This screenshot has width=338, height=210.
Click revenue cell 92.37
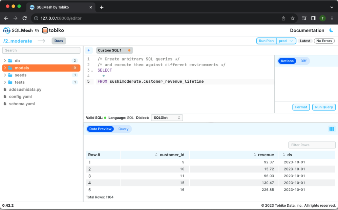coord(269,162)
